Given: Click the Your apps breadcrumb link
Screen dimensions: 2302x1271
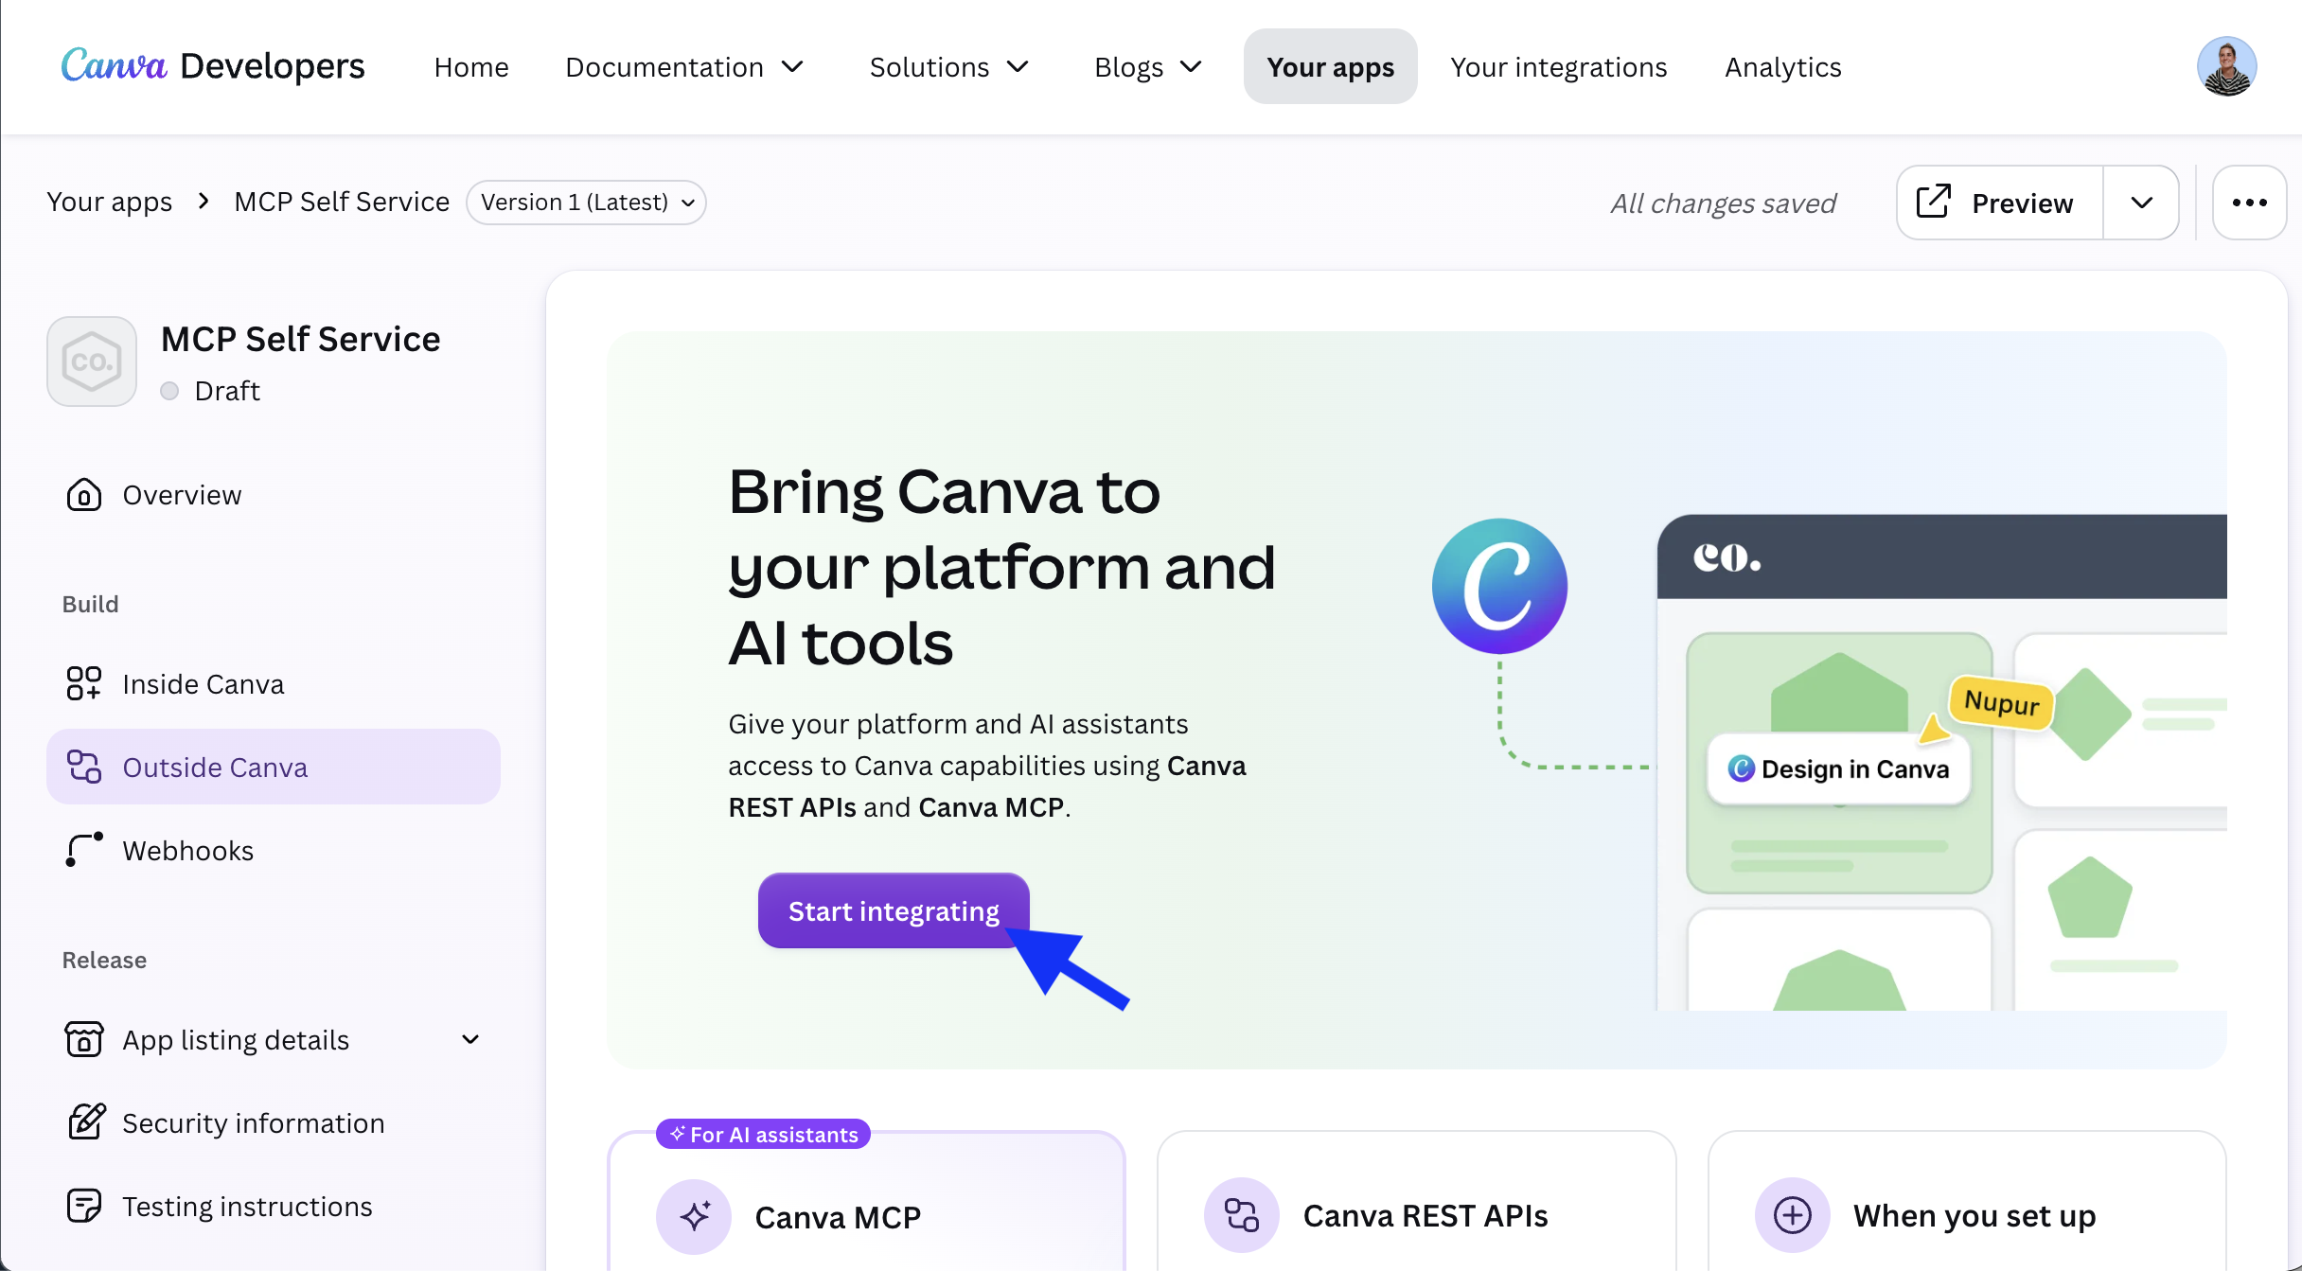Looking at the screenshot, I should click(110, 202).
